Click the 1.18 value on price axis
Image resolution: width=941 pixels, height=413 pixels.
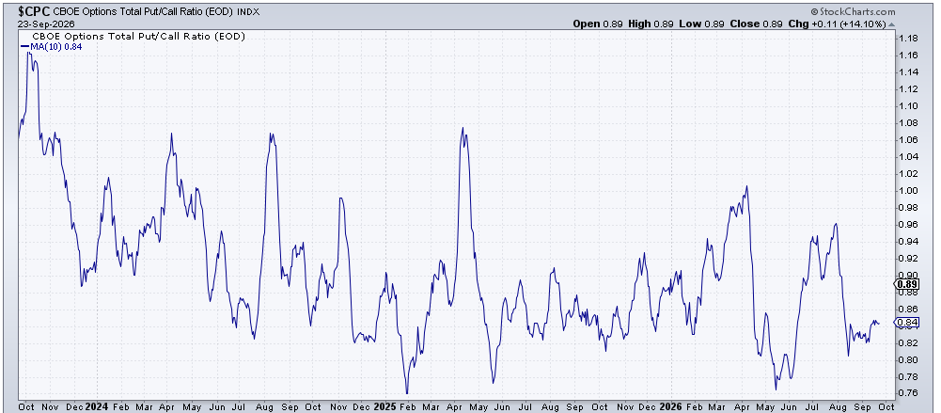point(909,39)
